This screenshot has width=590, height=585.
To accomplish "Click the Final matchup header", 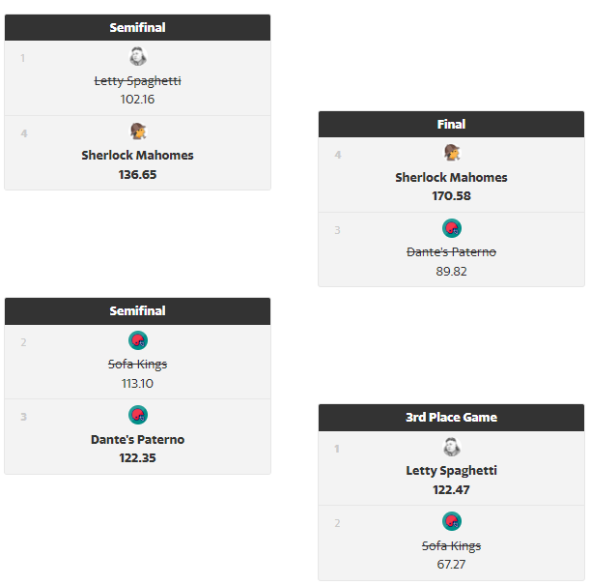I will [x=451, y=125].
